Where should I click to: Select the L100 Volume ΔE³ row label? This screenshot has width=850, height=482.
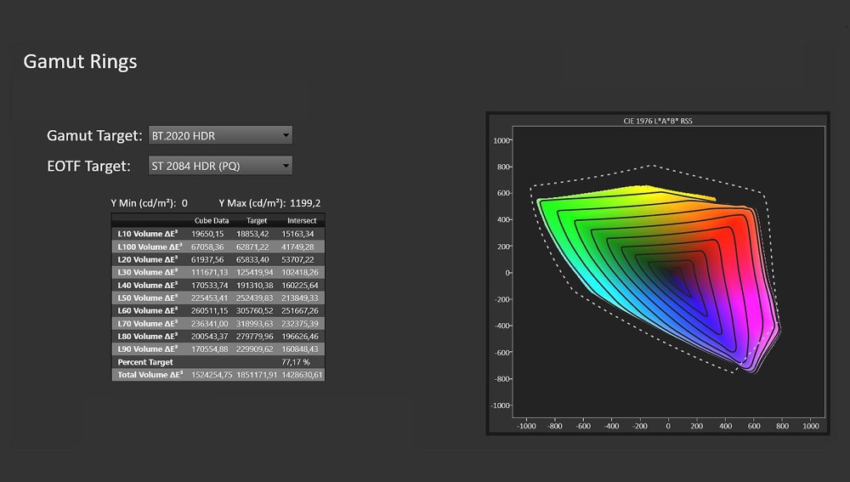pos(150,247)
